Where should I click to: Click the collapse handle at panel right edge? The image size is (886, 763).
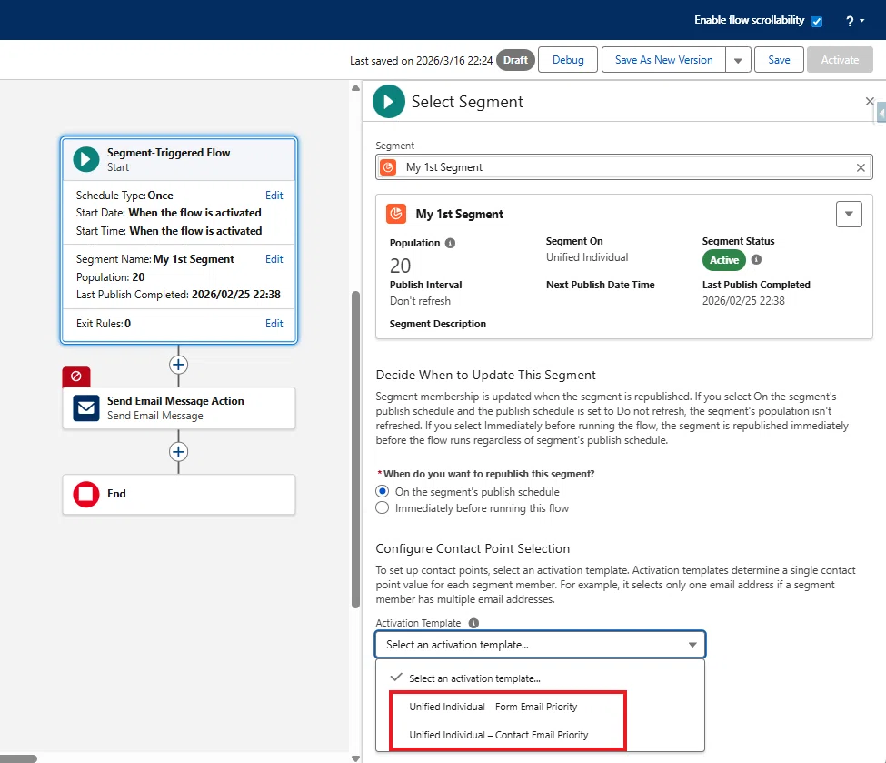coord(881,113)
